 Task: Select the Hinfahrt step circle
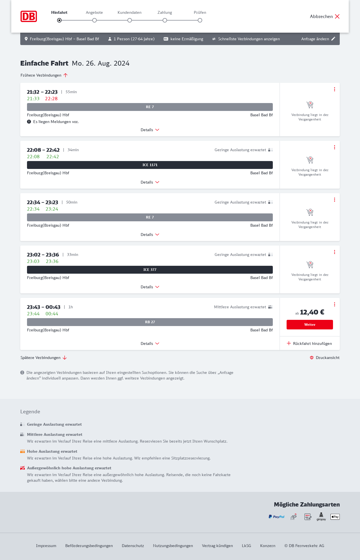(59, 20)
